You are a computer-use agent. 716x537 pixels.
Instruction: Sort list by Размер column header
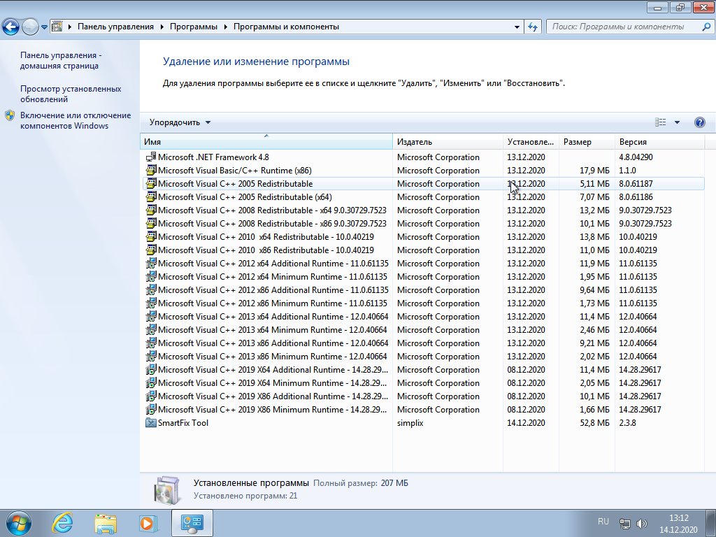(x=586, y=142)
